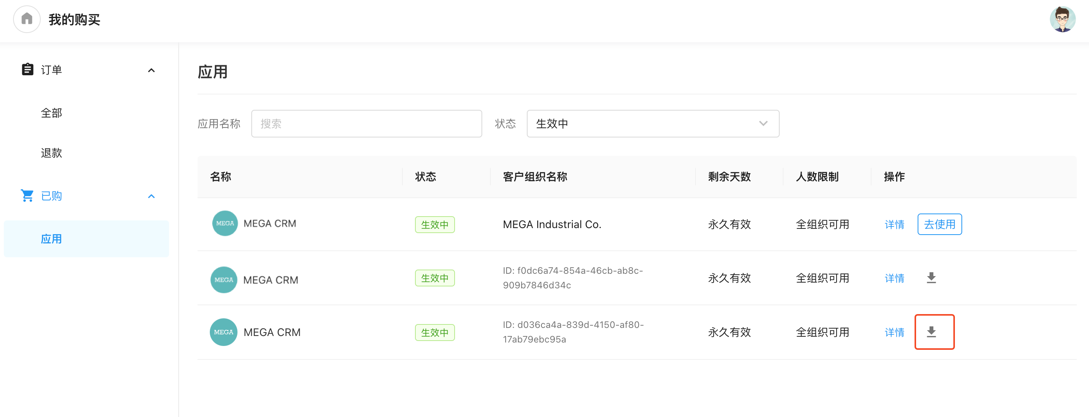
Task: Click 去使用 button for MEGA Industrial
Action: coord(940,224)
